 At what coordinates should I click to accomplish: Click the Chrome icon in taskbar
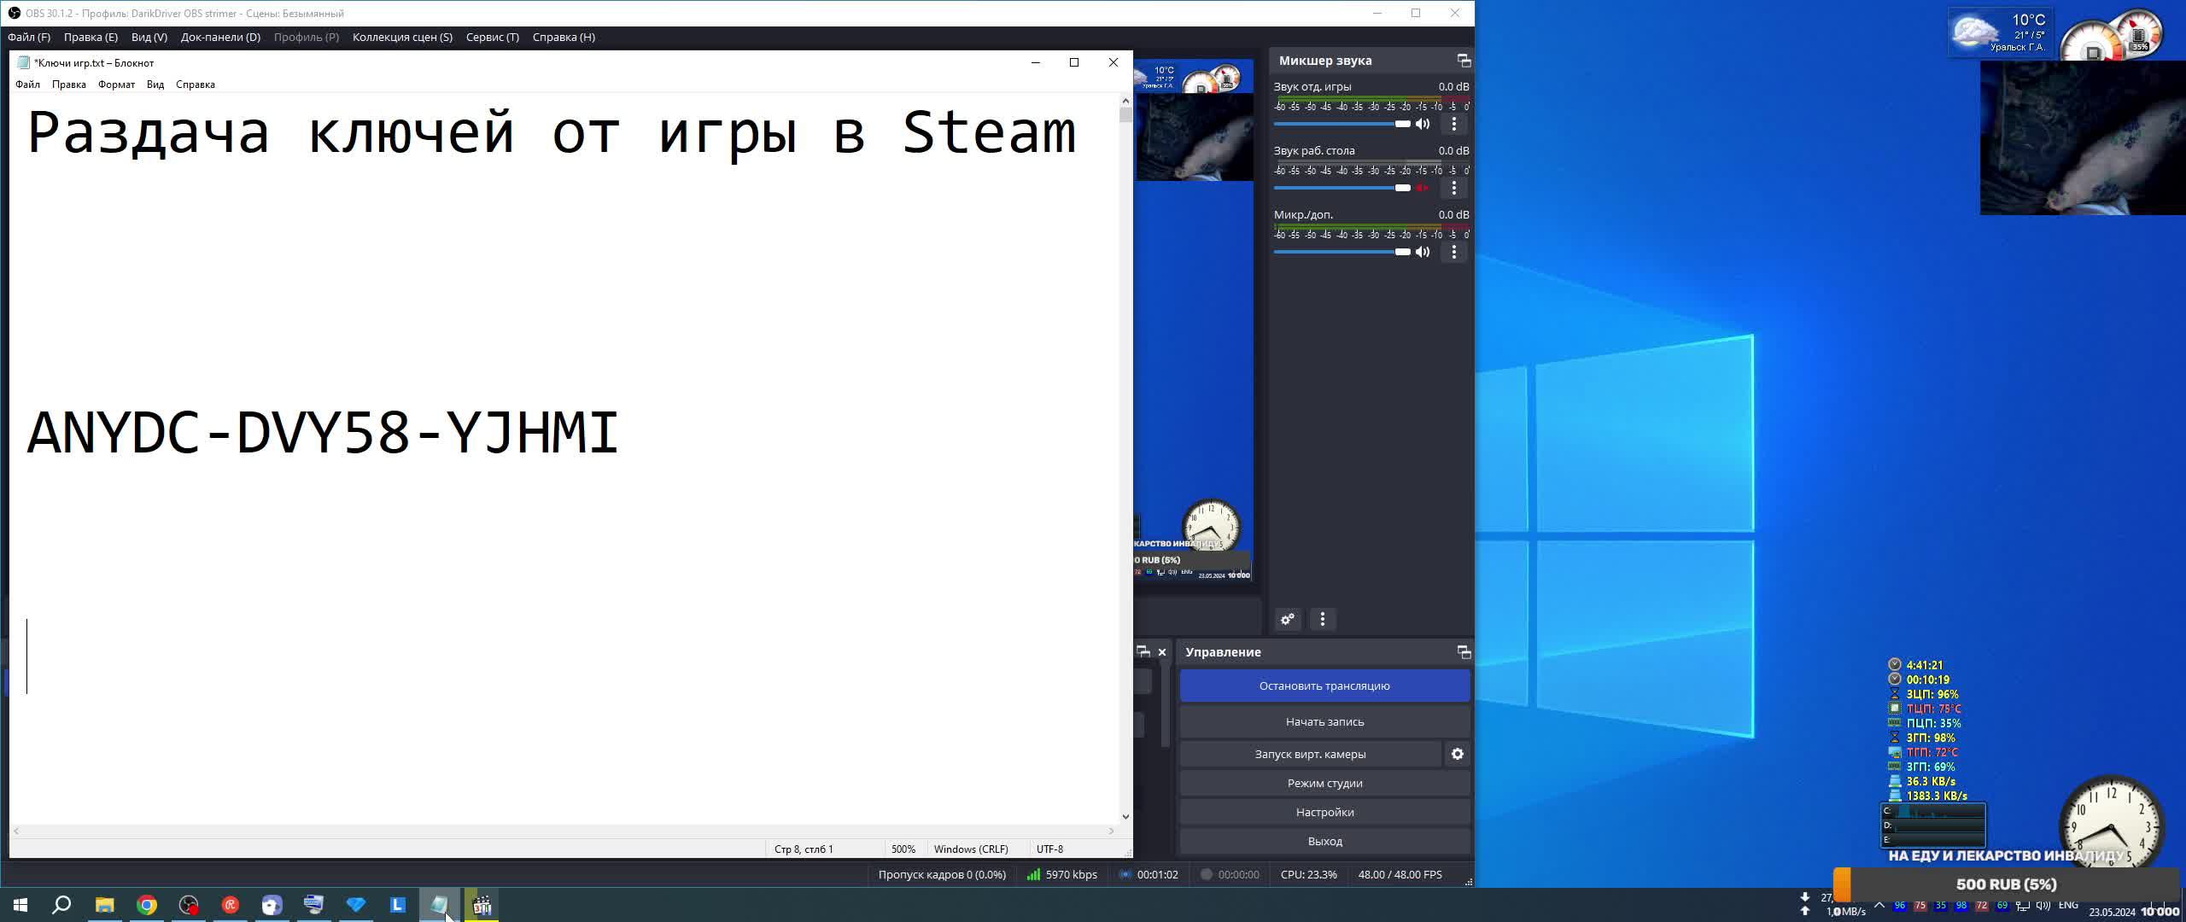point(147,905)
